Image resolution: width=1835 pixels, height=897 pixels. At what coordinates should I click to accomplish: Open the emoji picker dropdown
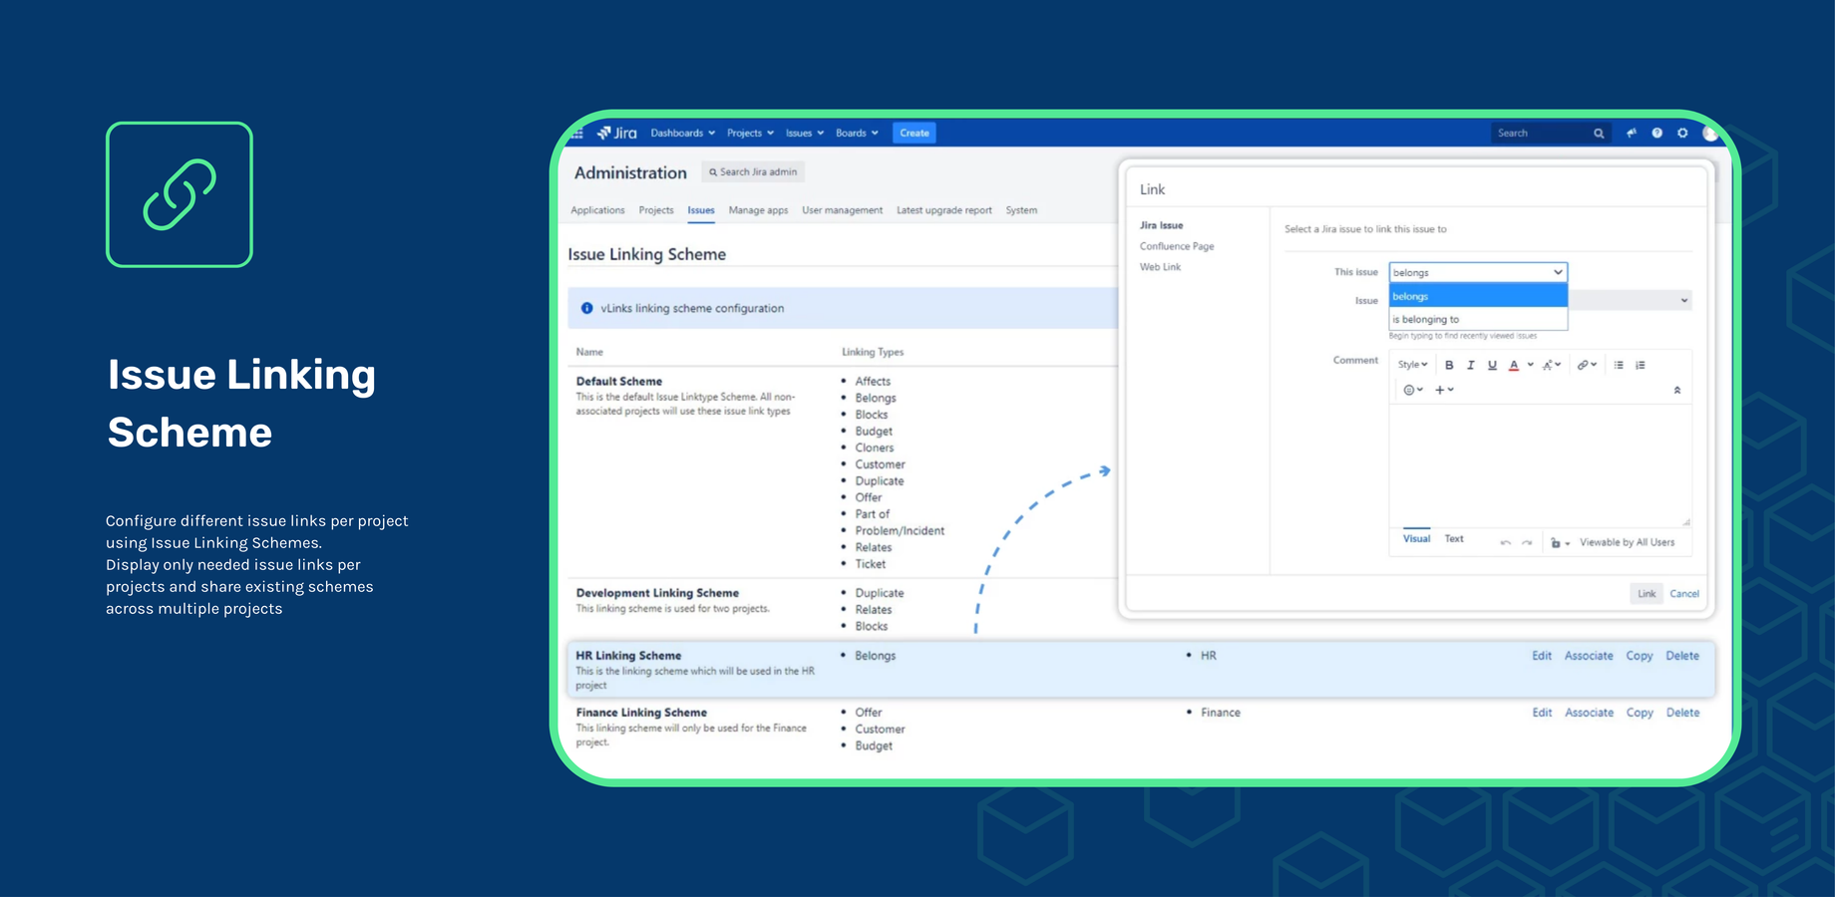coord(1413,390)
